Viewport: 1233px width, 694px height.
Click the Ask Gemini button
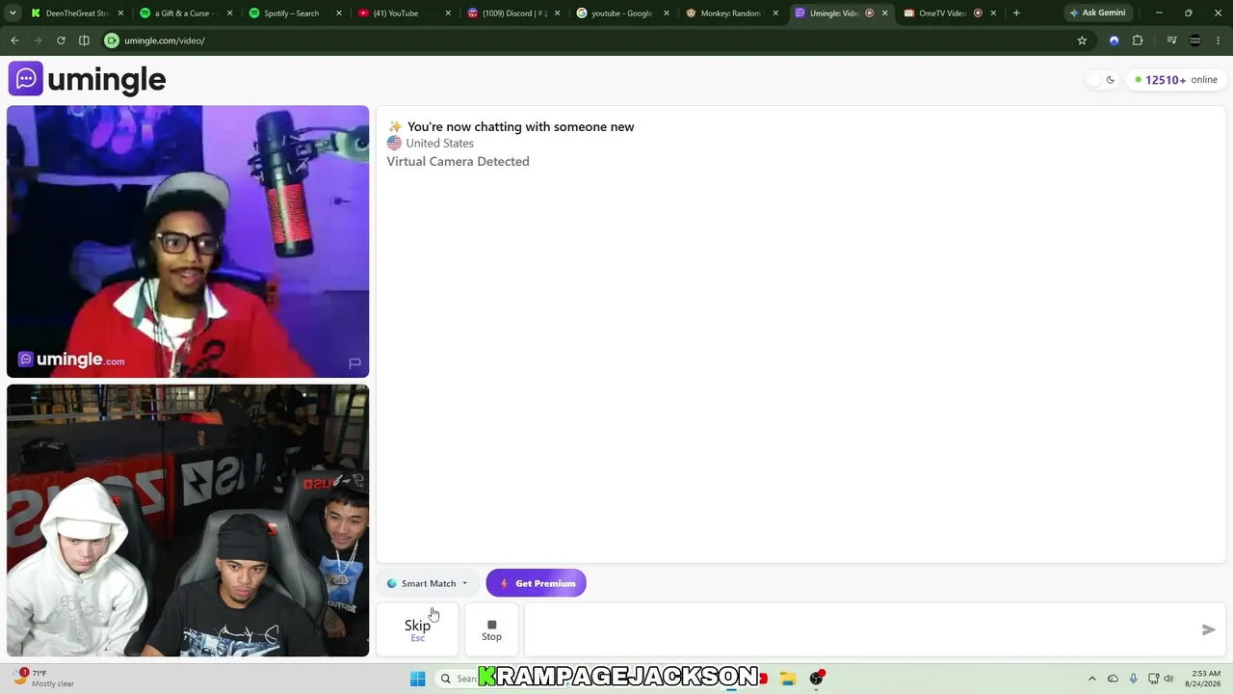coord(1097,13)
